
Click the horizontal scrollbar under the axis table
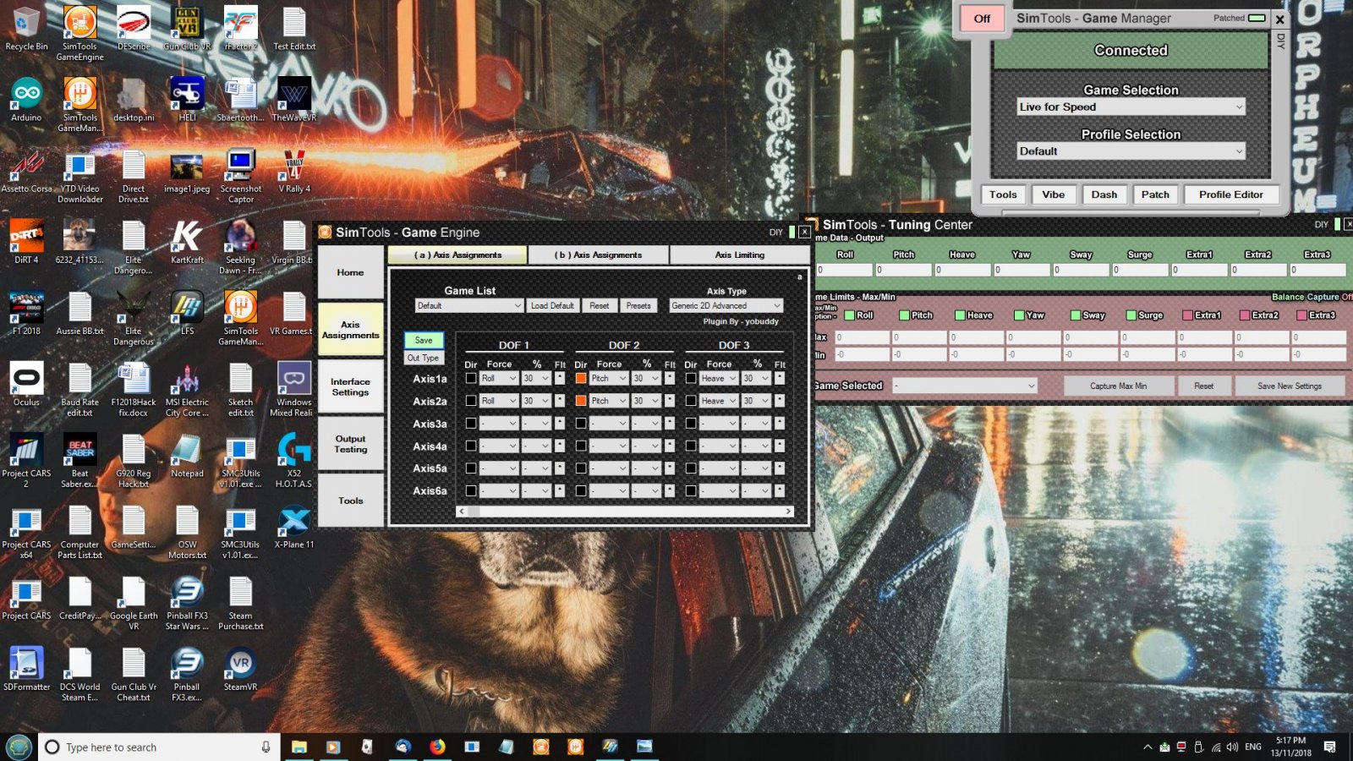(x=625, y=511)
